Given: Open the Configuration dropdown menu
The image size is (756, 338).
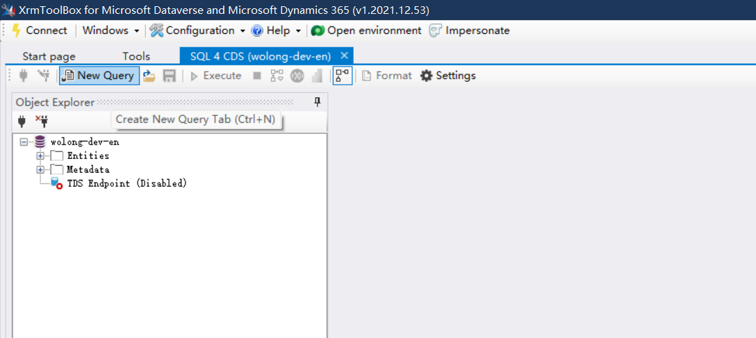Looking at the screenshot, I should 198,31.
